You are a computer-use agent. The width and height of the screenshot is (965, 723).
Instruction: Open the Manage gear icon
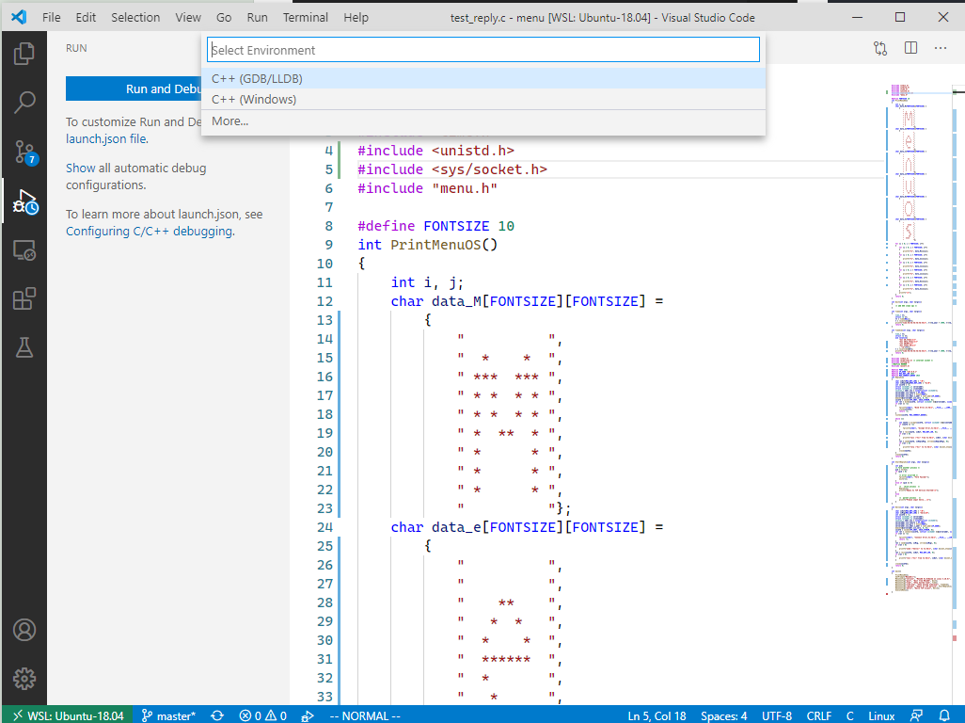[24, 679]
